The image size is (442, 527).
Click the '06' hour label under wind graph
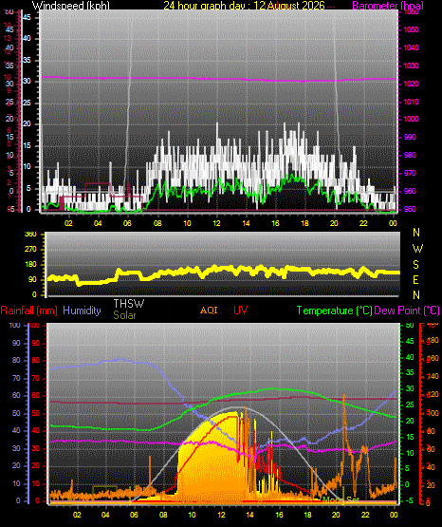(127, 223)
